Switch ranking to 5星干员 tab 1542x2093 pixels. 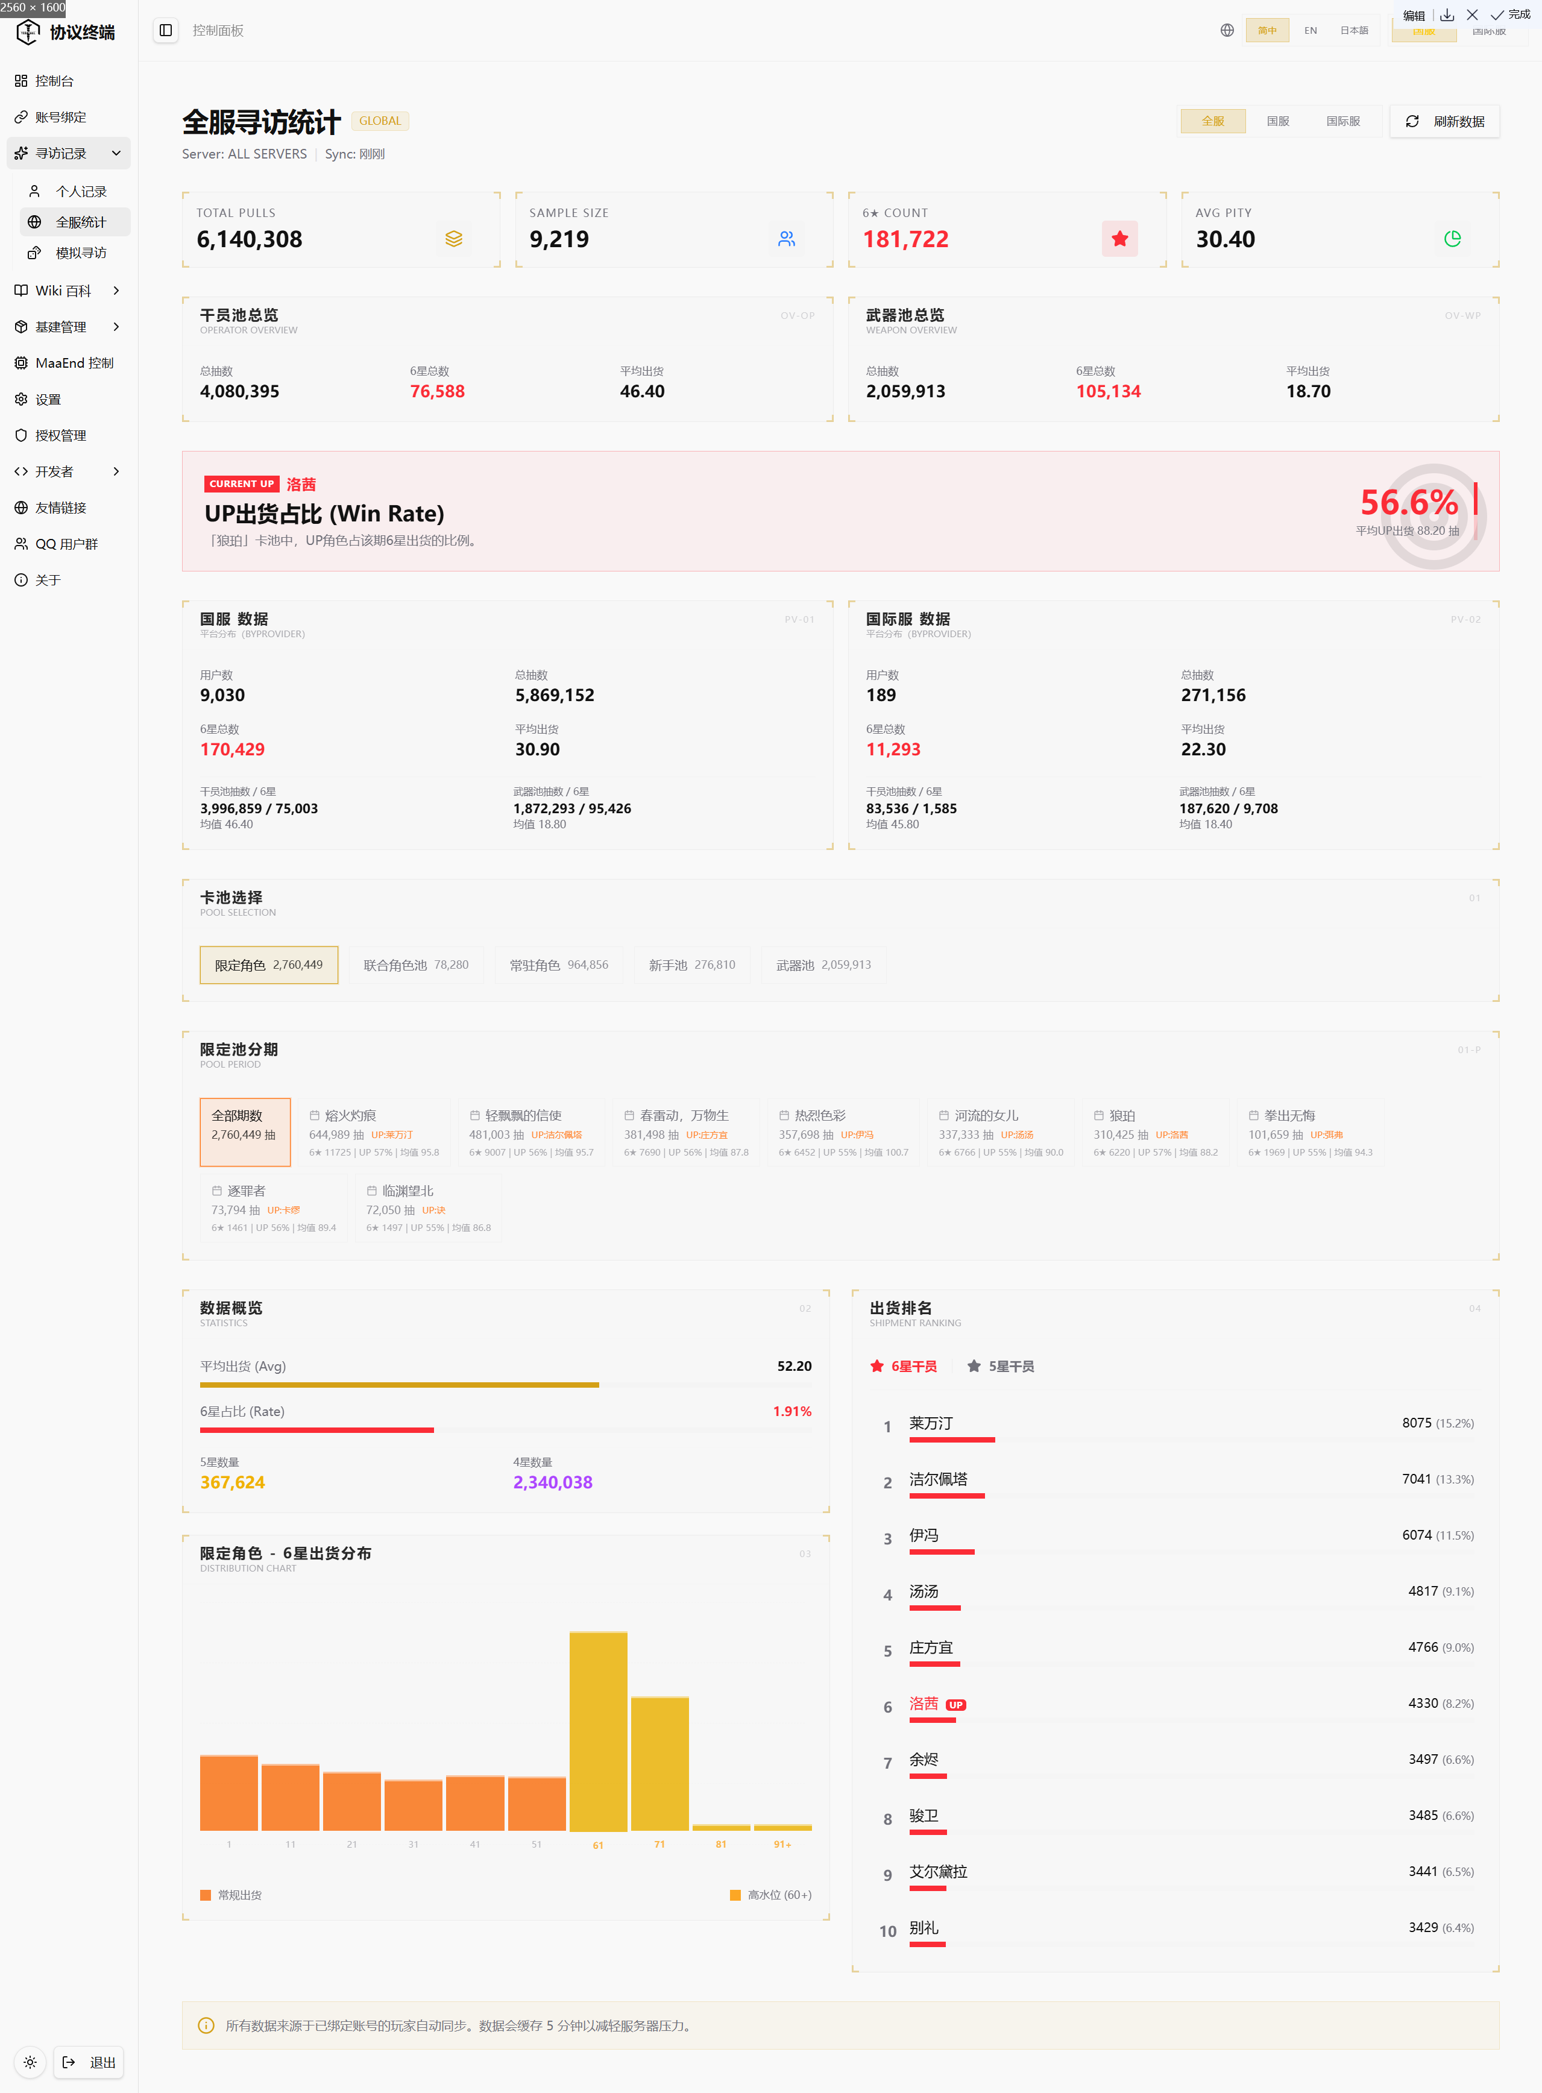(1001, 1366)
